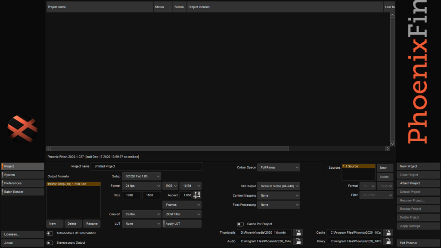
Task: Switch to the Preferences tab
Action: [x=22, y=183]
